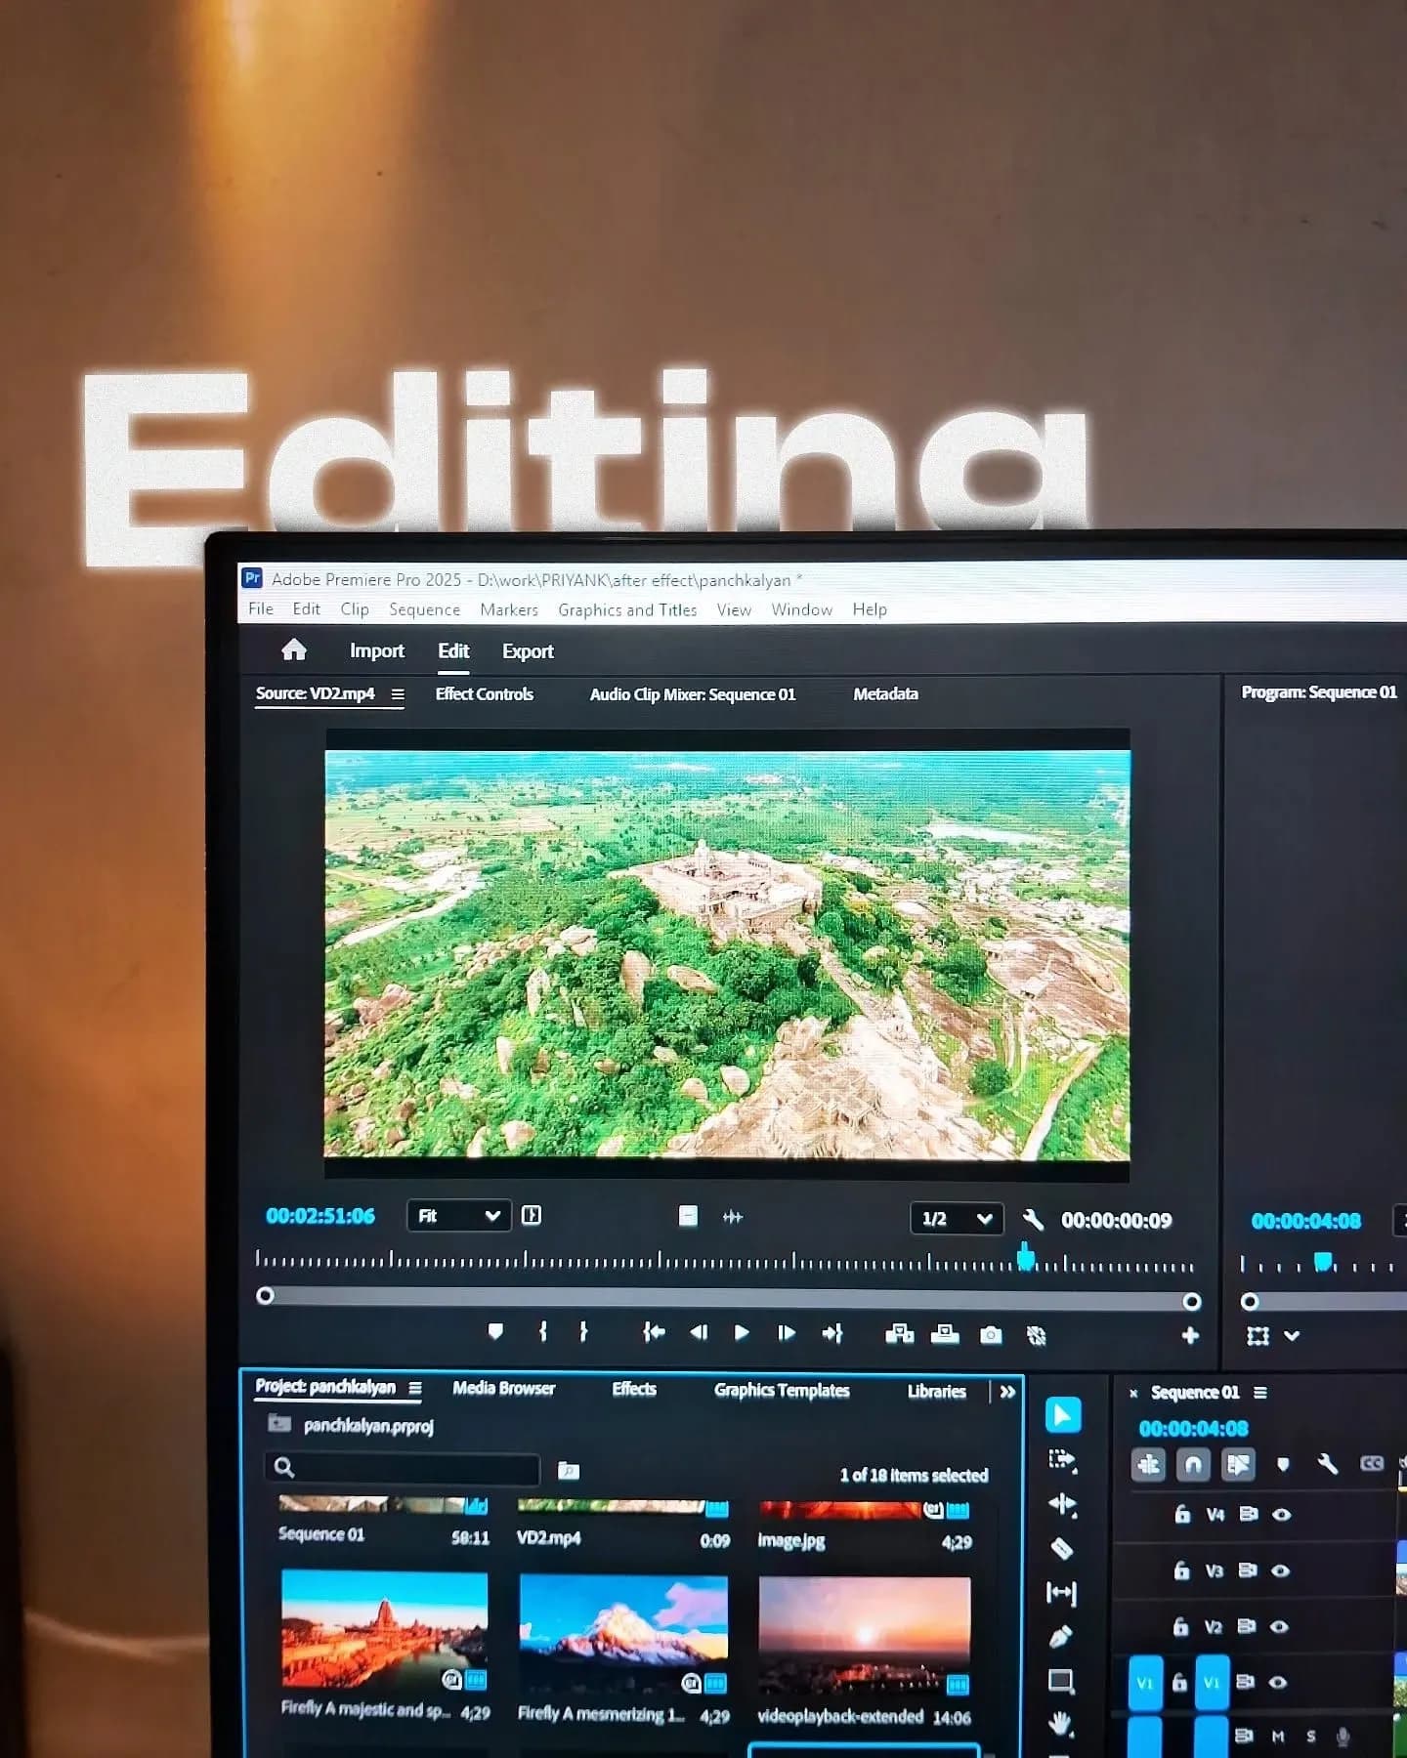
Task: Switch to the Effect Controls tab
Action: pyautogui.click(x=484, y=693)
